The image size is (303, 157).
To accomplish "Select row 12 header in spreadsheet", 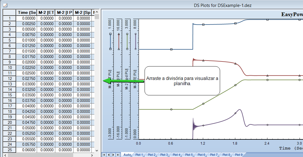I will tap(10, 78).
